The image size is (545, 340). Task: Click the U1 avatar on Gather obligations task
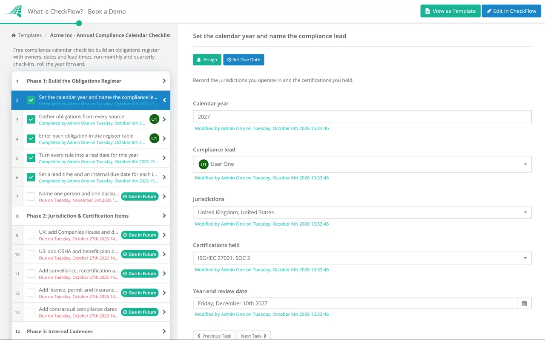tap(154, 119)
